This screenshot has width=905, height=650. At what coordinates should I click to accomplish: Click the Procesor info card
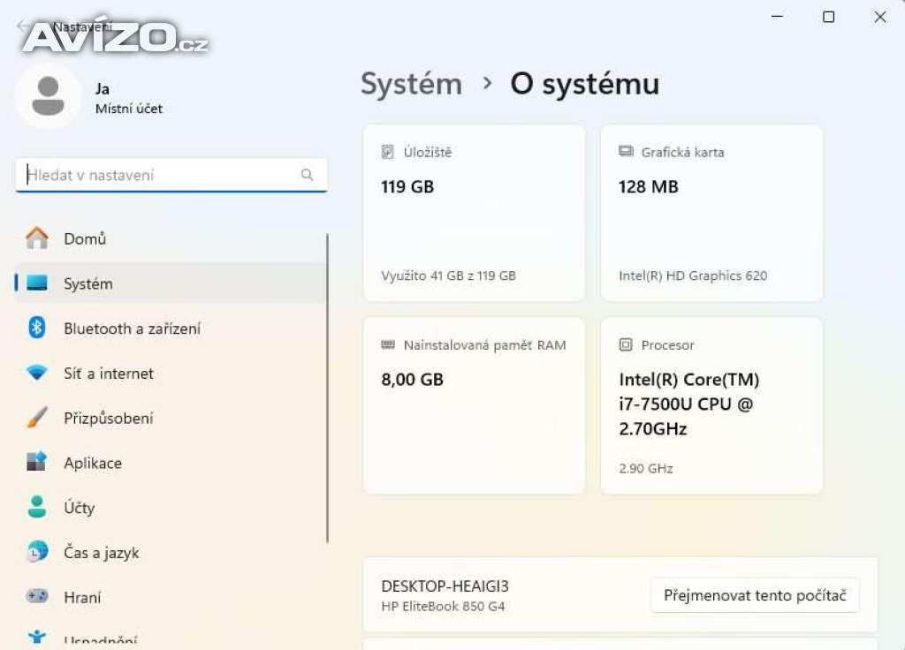(x=711, y=405)
